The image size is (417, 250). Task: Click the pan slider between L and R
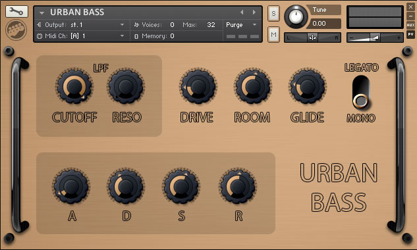[312, 37]
